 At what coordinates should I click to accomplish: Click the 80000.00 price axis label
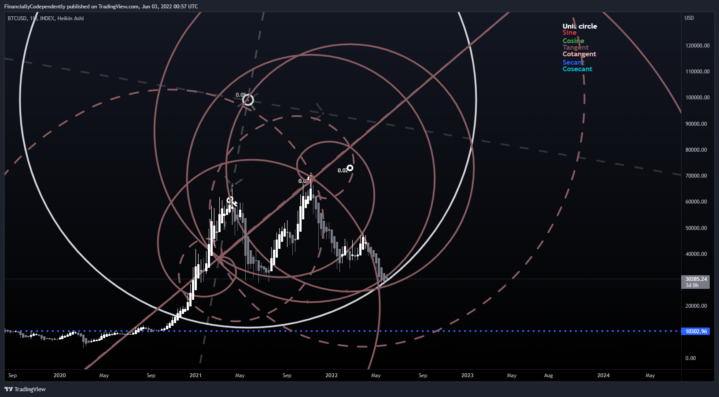[696, 150]
